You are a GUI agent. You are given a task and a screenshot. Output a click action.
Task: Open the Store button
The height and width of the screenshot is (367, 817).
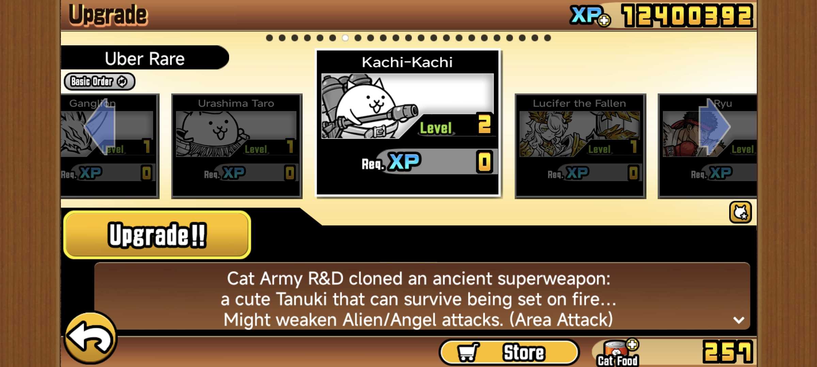(x=509, y=352)
